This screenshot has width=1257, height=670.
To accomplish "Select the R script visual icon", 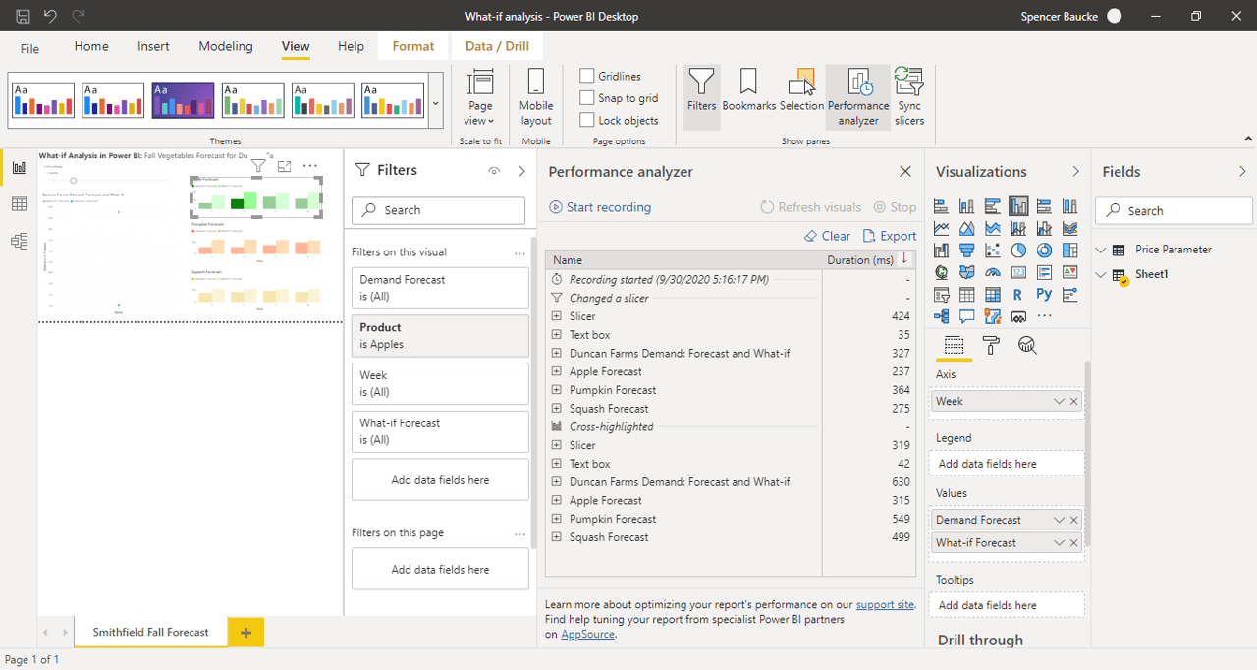I will (1017, 294).
